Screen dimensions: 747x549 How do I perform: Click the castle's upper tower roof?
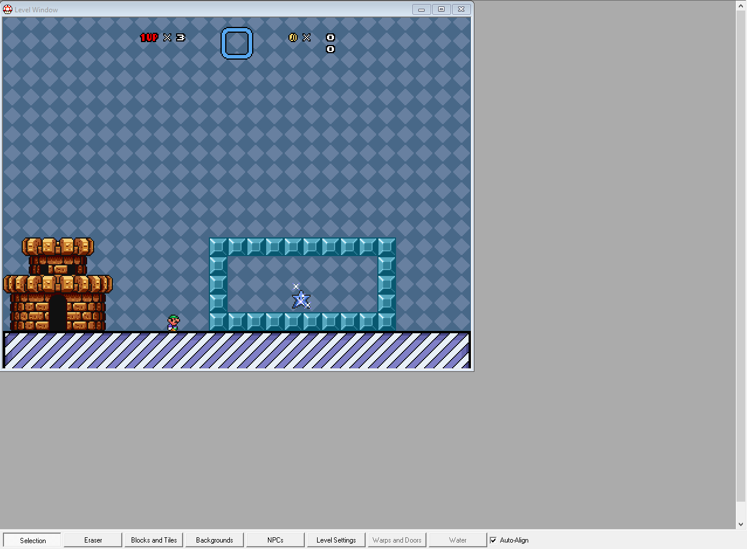coord(58,246)
